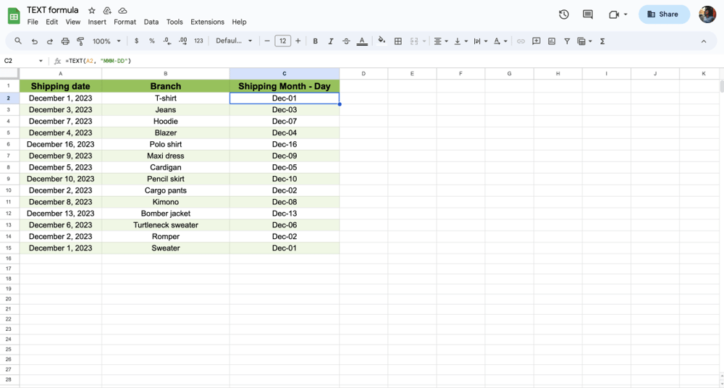Screen dimensions: 724x388
Task: Expand the font family dropdown
Action: point(234,41)
